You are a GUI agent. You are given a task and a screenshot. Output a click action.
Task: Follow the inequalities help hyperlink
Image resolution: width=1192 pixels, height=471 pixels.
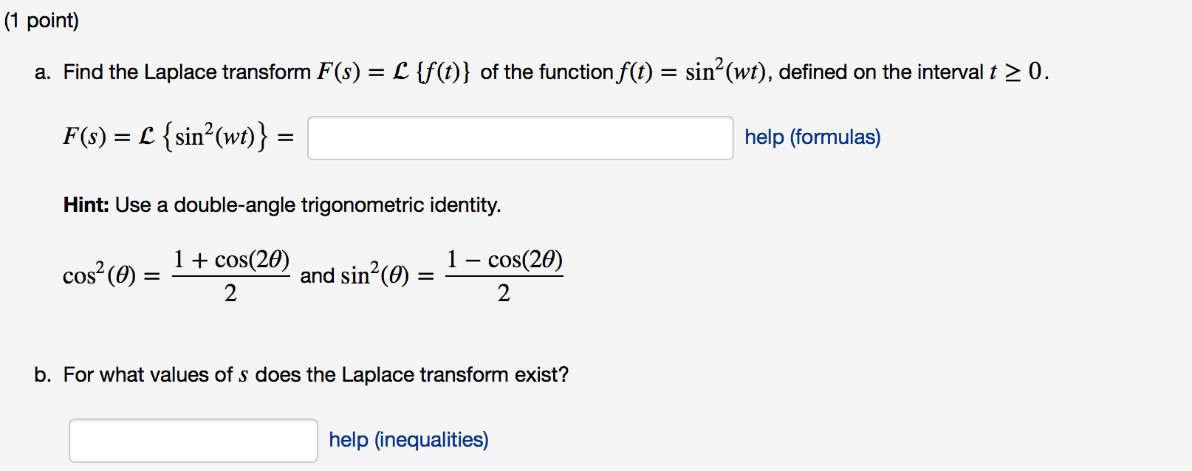[408, 439]
